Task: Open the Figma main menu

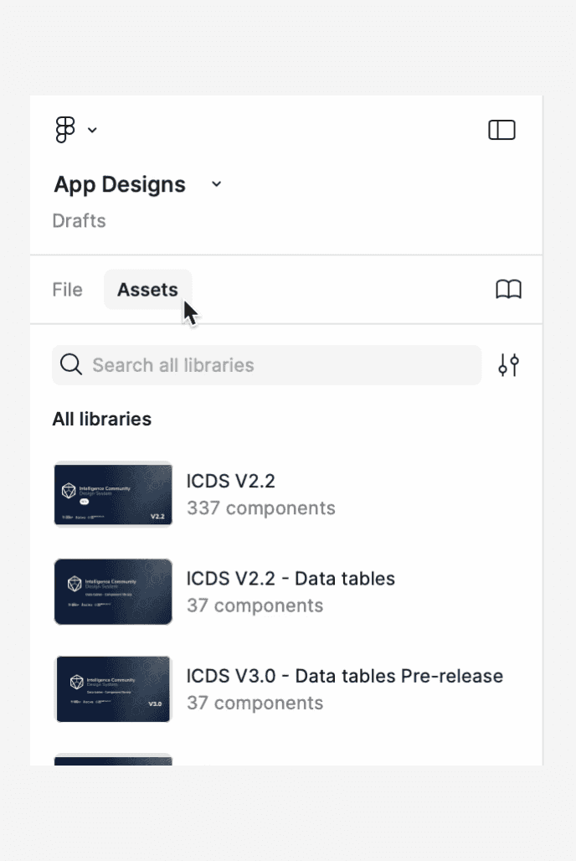Action: click(67, 130)
